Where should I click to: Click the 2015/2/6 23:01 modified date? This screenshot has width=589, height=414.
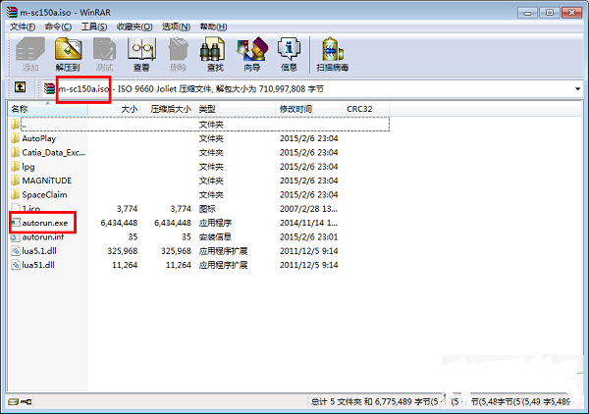(309, 237)
